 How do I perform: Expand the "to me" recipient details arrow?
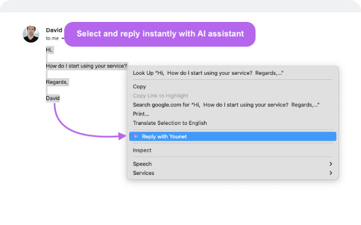tap(63, 39)
